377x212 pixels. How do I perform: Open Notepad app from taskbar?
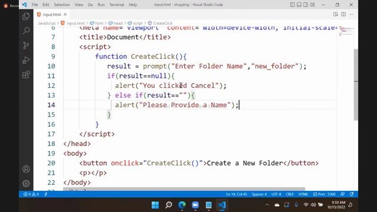(209, 205)
